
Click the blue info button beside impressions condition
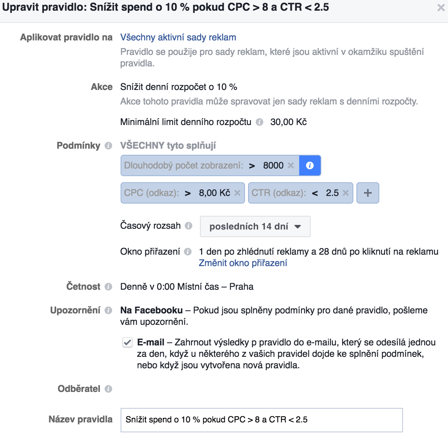310,165
